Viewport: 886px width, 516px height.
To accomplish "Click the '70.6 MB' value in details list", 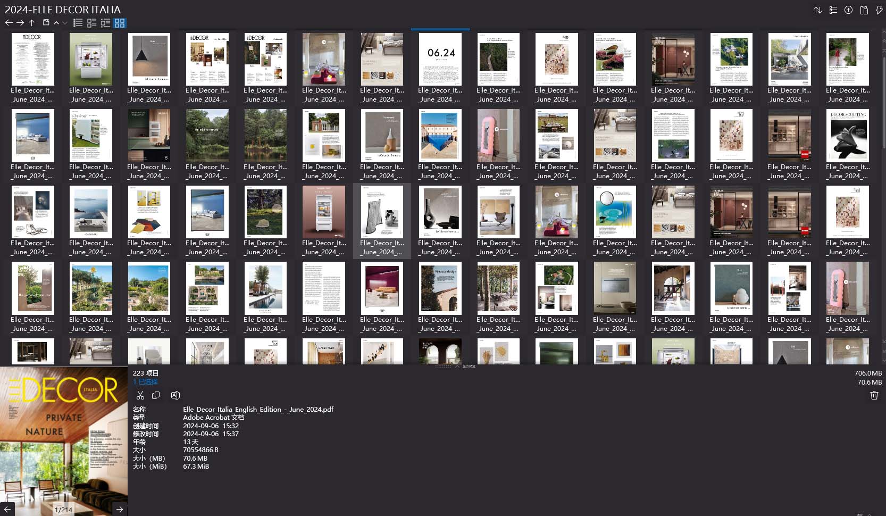I will click(x=195, y=458).
